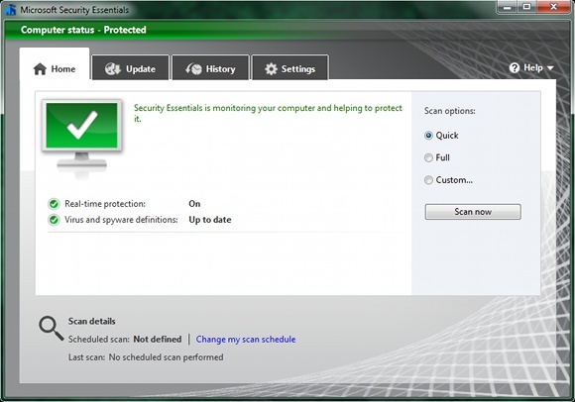Open Change my scan schedule link
575x402 pixels.
tap(246, 340)
